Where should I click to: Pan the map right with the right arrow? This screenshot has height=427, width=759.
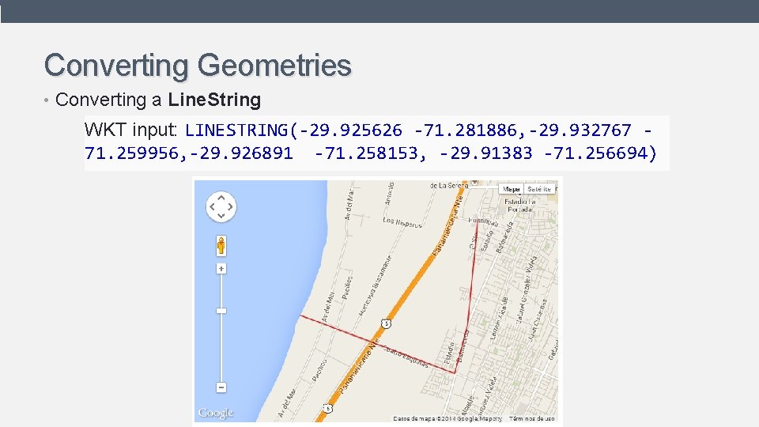tap(230, 206)
